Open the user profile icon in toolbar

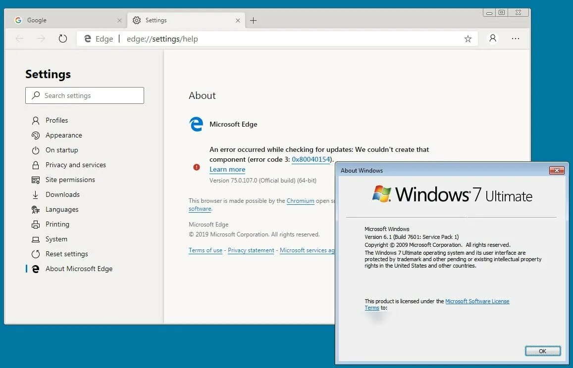click(x=493, y=39)
